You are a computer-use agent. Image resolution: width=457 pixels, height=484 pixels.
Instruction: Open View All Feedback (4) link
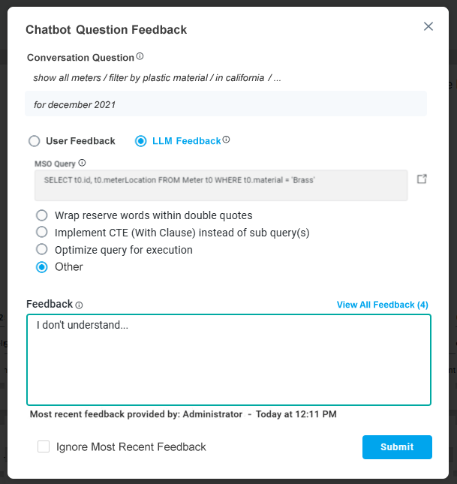click(x=382, y=305)
